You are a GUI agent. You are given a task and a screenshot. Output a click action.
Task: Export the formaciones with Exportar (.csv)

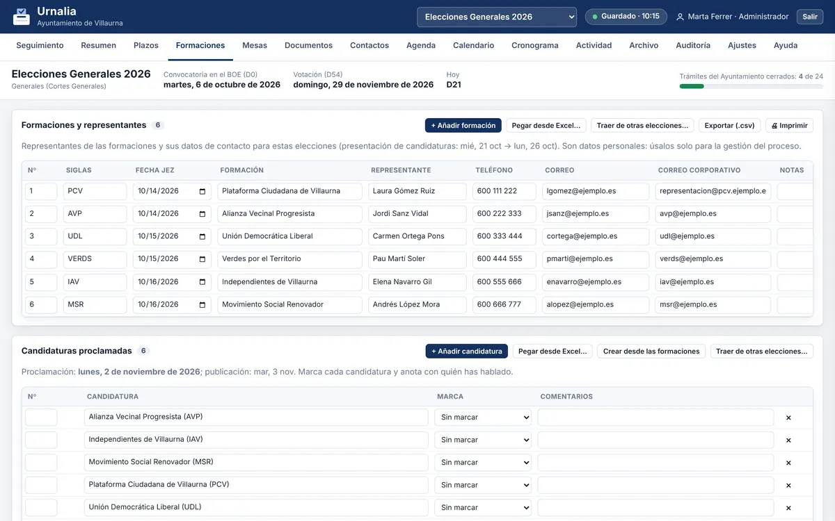[730, 126]
